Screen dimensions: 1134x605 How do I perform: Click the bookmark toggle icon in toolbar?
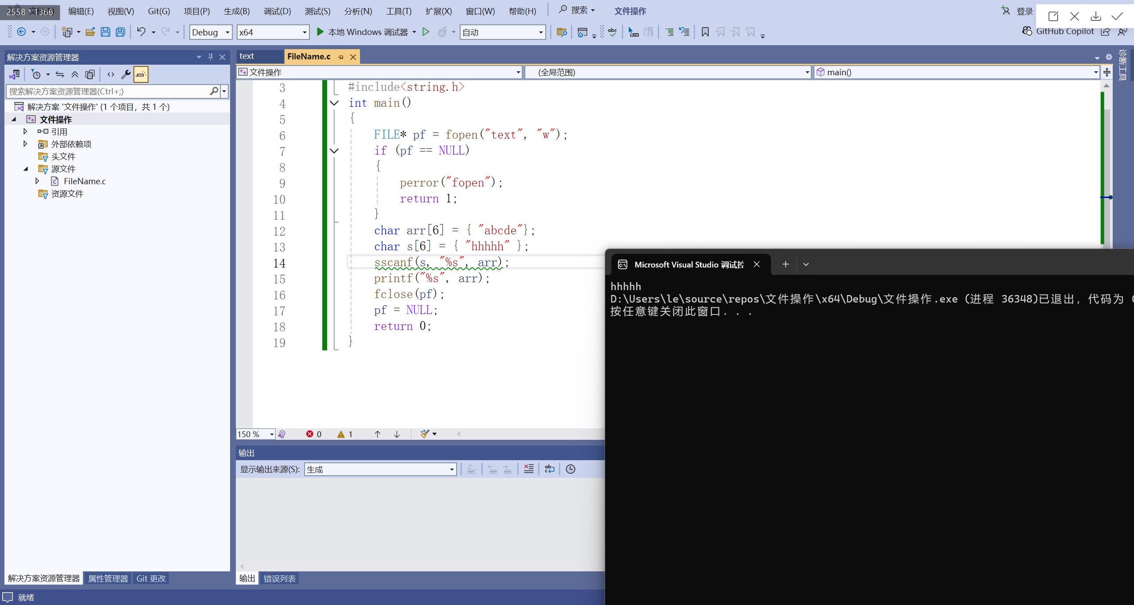pos(705,32)
